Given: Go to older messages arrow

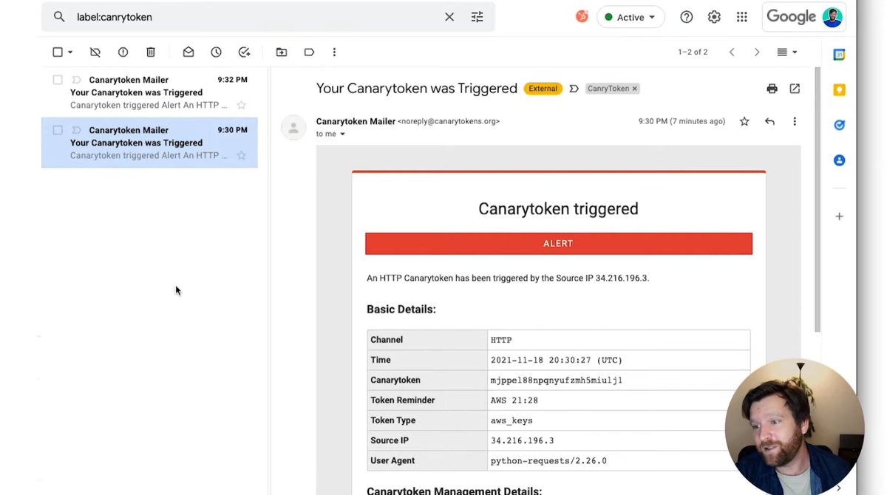Looking at the screenshot, I should coord(757,52).
